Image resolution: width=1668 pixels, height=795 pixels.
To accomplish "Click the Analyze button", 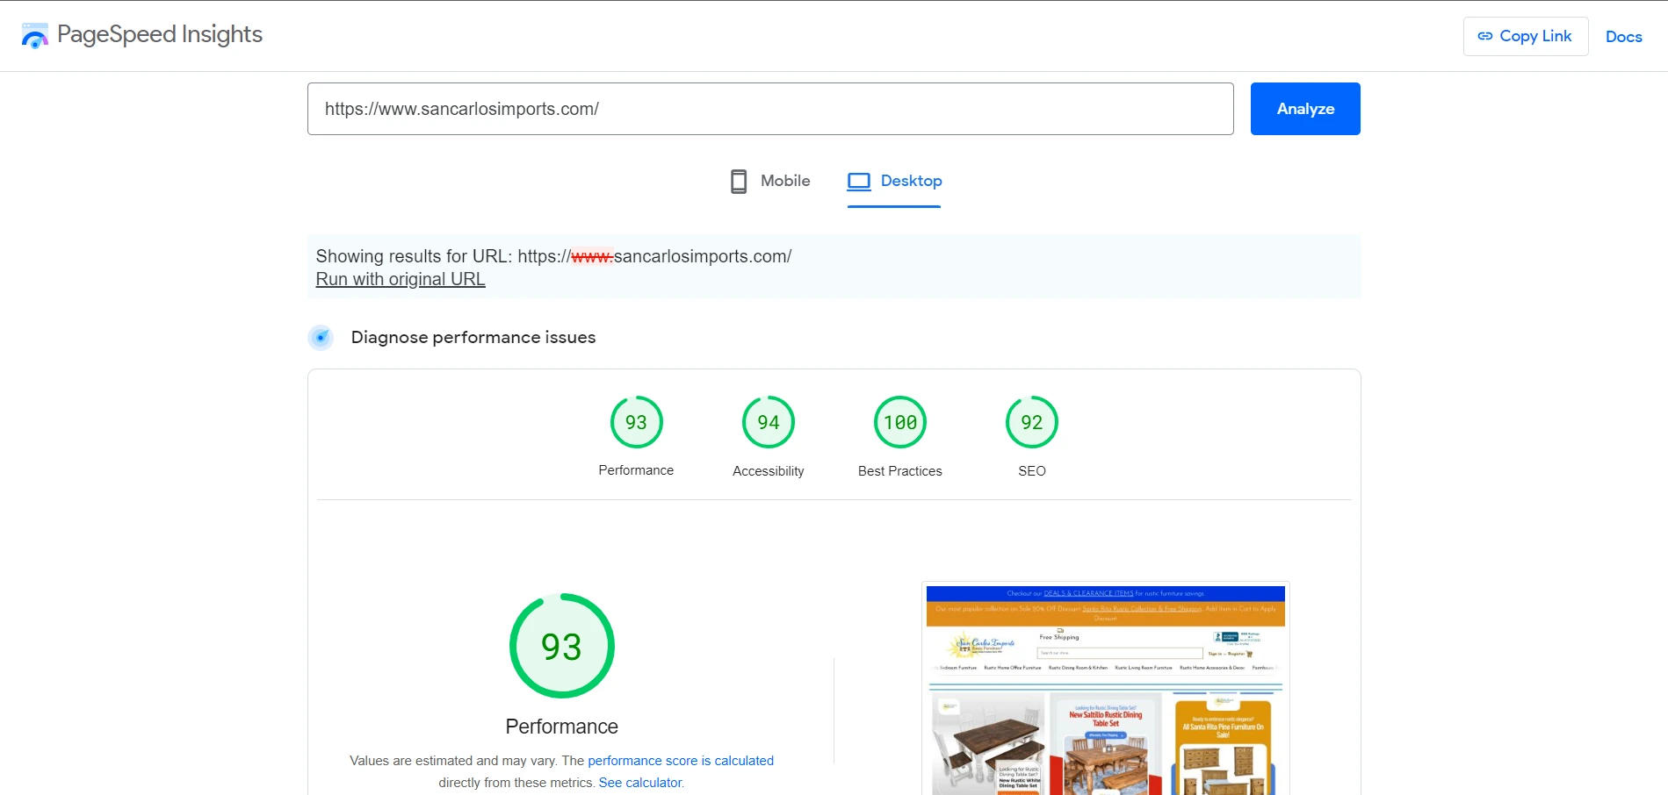I will pyautogui.click(x=1305, y=109).
